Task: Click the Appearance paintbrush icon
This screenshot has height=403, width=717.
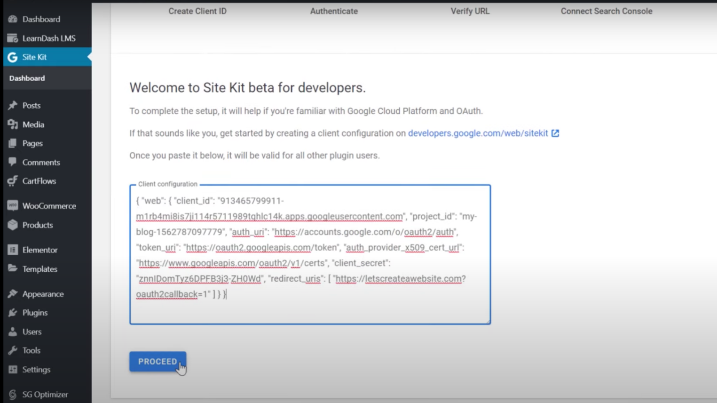Action: pyautogui.click(x=13, y=294)
